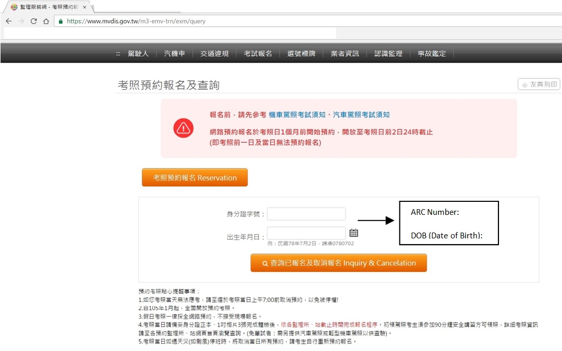Click the Inquiry & Cancelation button
The height and width of the screenshot is (351, 562).
point(338,263)
